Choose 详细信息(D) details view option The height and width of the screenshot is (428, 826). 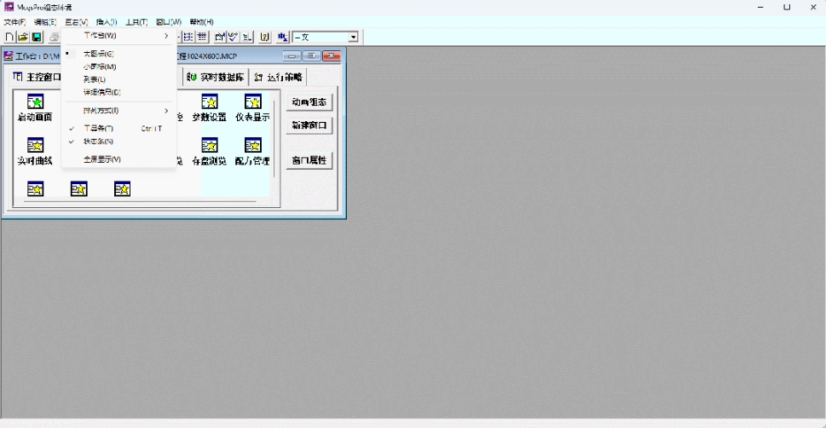click(118, 92)
